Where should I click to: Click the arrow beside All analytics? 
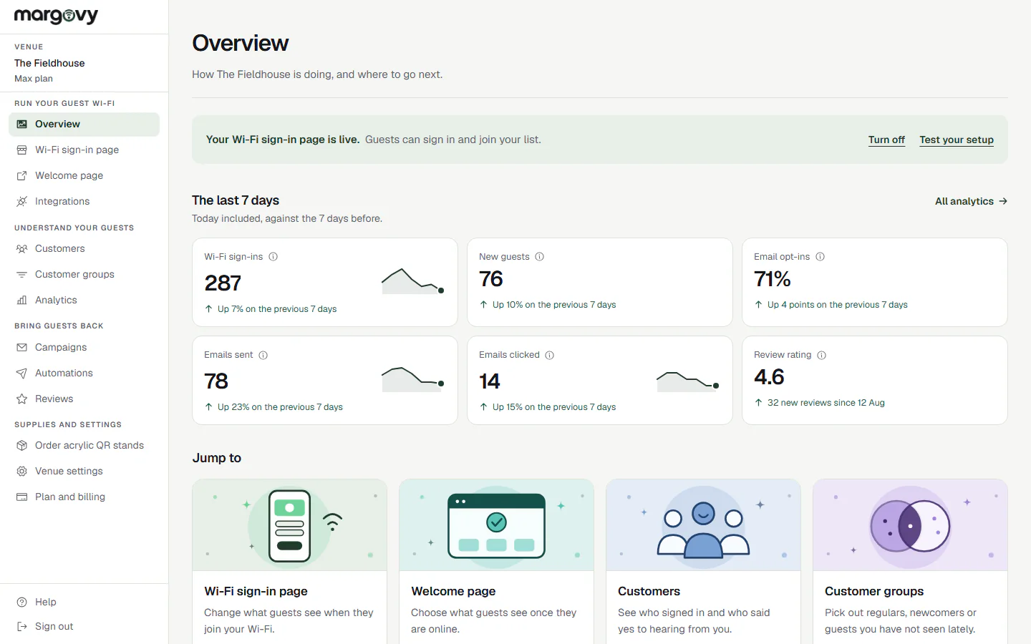[1003, 201]
